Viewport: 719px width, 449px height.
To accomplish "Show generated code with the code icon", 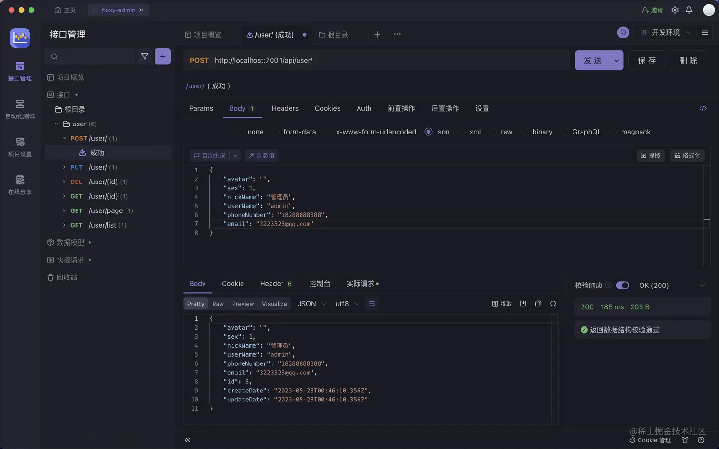I will 703,108.
